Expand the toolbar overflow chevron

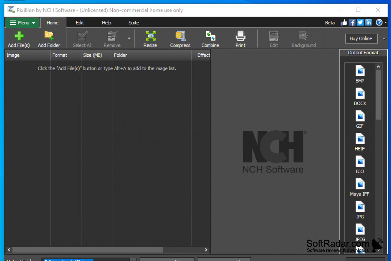tap(384, 39)
